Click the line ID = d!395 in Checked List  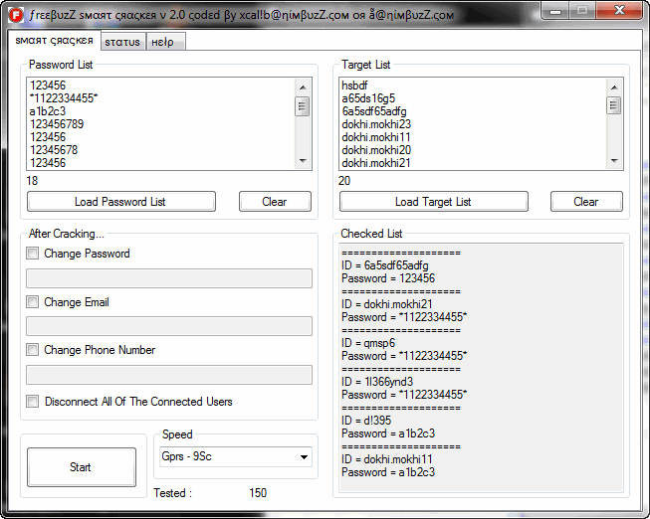[366, 421]
